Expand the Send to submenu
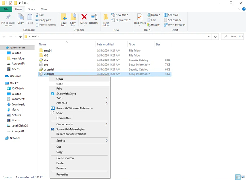246x180 pixels. [79, 141]
